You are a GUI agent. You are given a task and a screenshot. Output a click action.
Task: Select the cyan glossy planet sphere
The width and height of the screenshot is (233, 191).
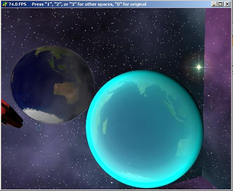pos(145,129)
